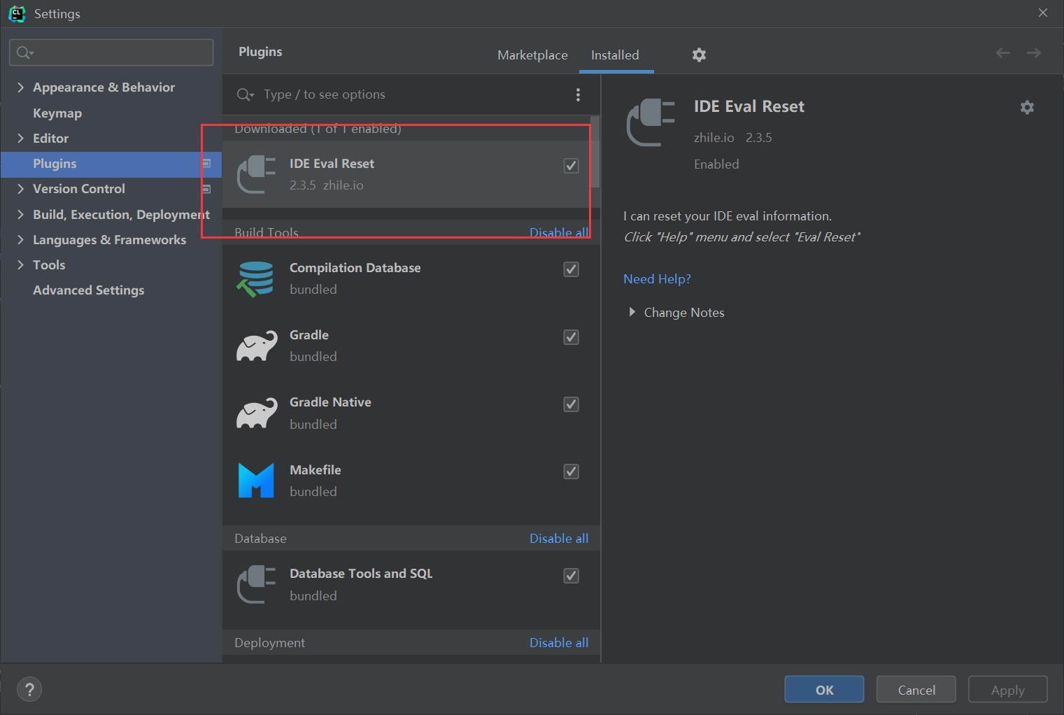Image resolution: width=1064 pixels, height=715 pixels.
Task: Disable the Gradle plugin checkbox
Action: click(571, 337)
